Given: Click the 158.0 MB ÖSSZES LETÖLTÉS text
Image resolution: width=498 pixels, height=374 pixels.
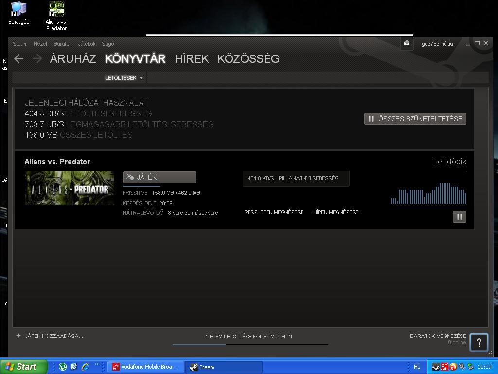Looking at the screenshot, I should point(78,135).
